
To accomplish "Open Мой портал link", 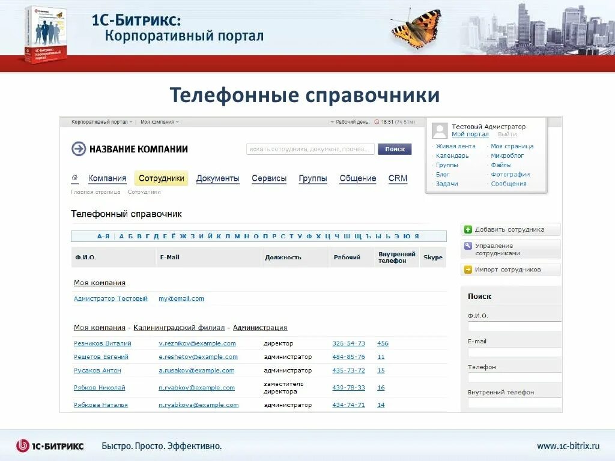I will 470,134.
